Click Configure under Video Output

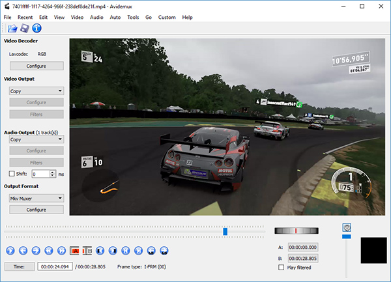coord(36,102)
